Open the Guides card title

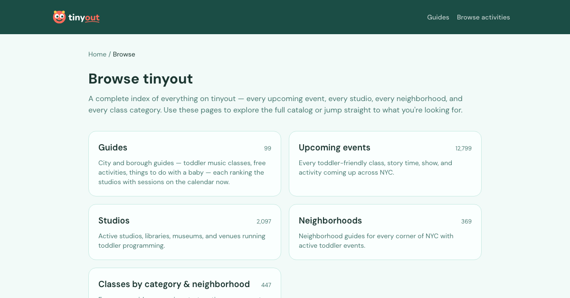click(x=113, y=148)
